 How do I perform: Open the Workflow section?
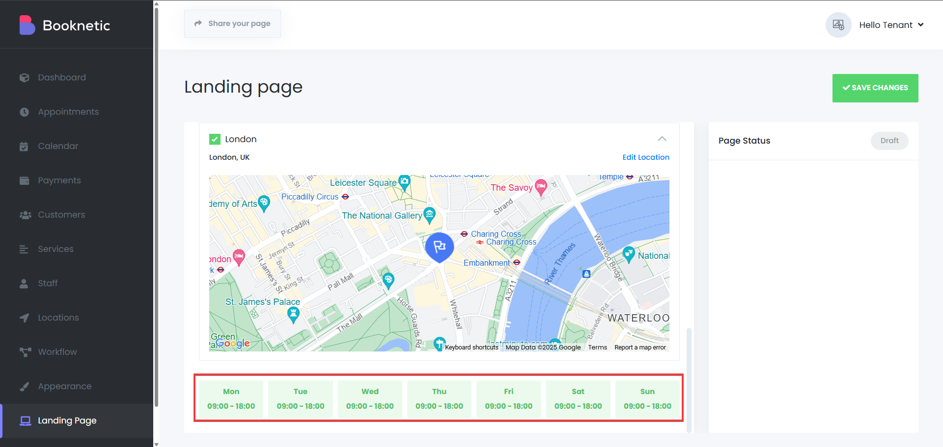[77, 352]
